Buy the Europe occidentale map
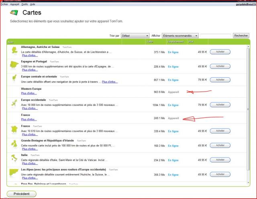The width and height of the screenshot is (257, 199). click(220, 105)
